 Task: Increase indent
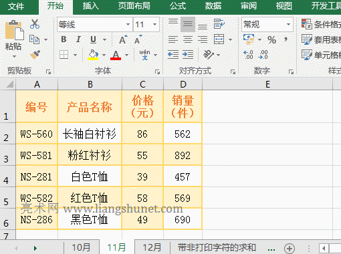[x=188, y=55]
